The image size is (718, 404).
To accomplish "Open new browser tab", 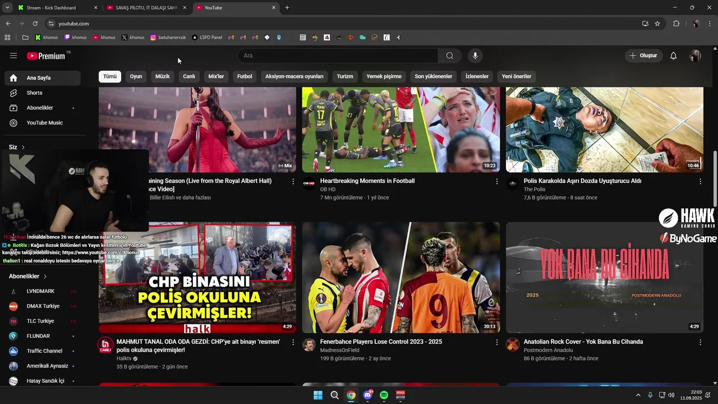I will [287, 8].
